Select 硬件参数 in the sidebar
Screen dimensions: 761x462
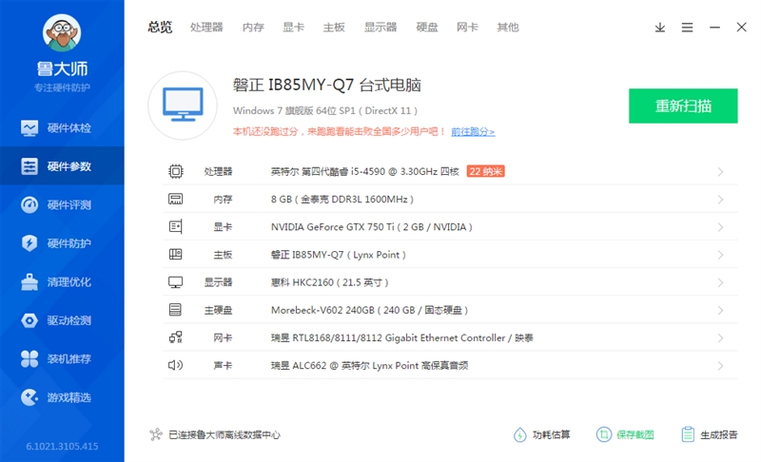(x=62, y=166)
